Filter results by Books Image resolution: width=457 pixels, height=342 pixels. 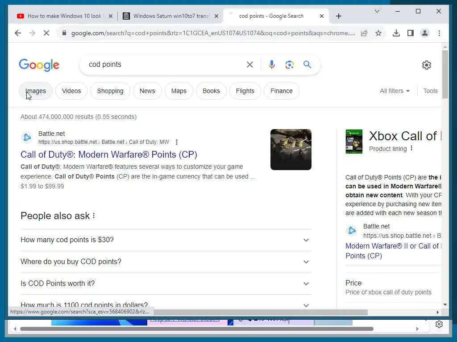click(x=211, y=91)
